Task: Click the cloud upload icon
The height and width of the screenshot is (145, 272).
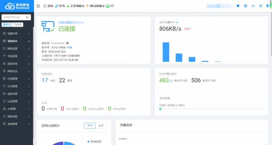Action: tap(253, 6)
